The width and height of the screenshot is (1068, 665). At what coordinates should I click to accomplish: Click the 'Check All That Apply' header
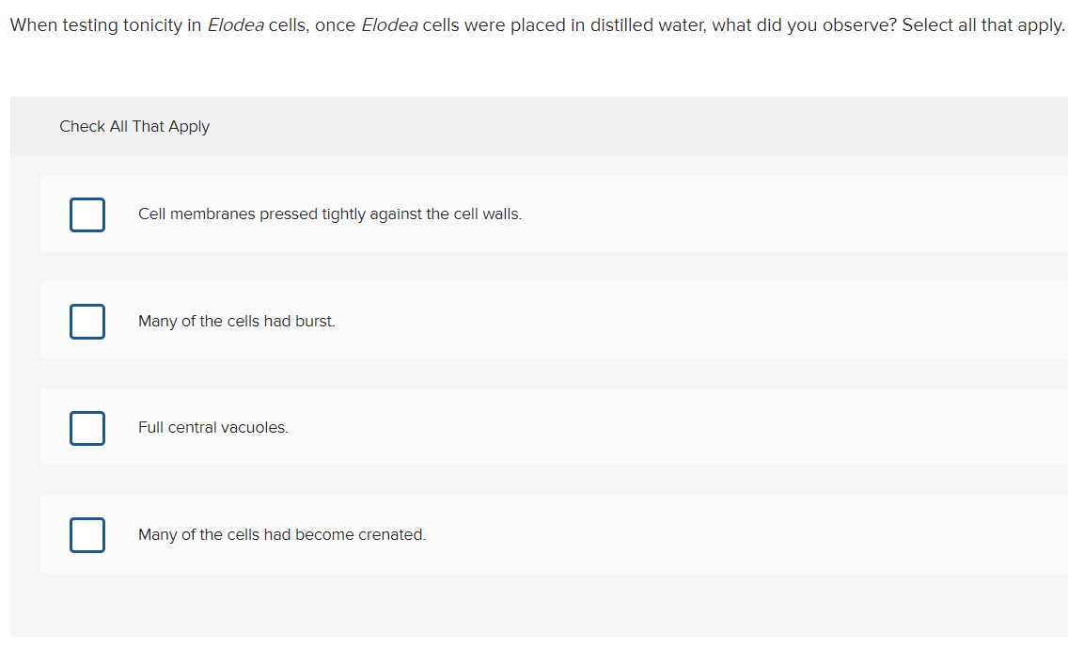tap(134, 126)
